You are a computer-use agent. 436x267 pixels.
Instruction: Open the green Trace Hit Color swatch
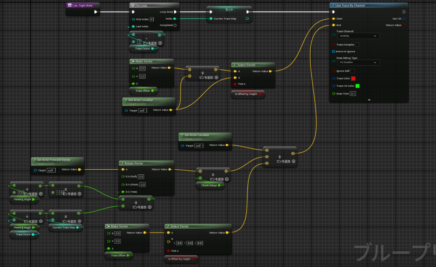click(358, 86)
